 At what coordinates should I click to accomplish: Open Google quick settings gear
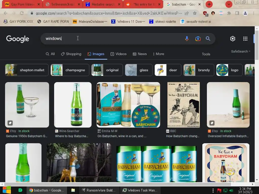point(233,39)
